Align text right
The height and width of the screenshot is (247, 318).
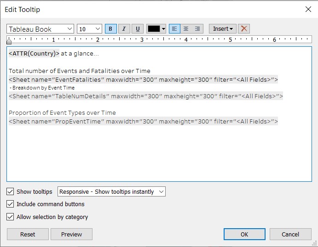197,29
